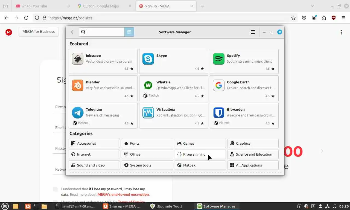Browse the Fonts category
Viewport: 350px width, 210px height.
click(x=147, y=143)
